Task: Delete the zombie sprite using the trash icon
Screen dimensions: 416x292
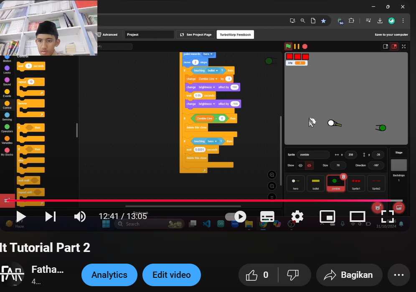Action: point(343,177)
